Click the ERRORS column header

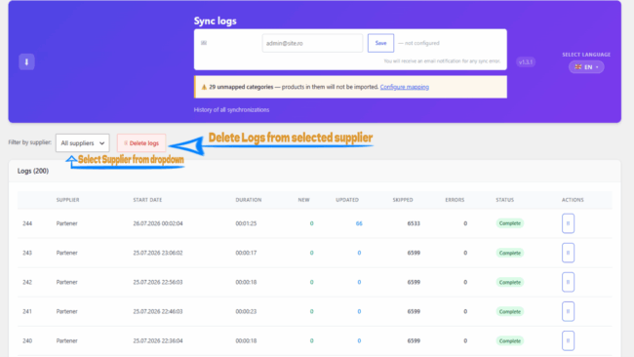click(455, 200)
